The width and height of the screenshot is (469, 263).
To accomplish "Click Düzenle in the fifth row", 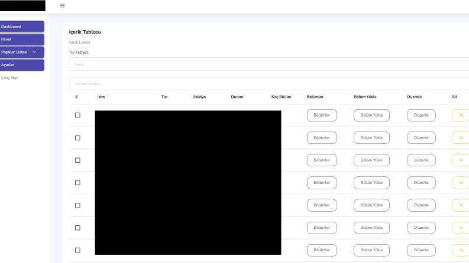I will pos(421,205).
